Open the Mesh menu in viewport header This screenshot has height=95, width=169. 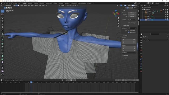pos(32,6)
